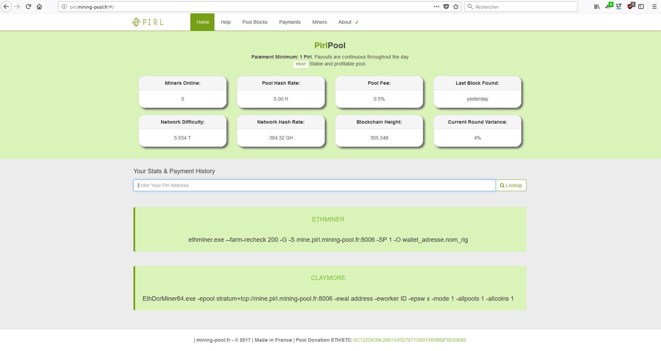Click the browser back arrow button
This screenshot has width=661, height=351.
tap(6, 7)
